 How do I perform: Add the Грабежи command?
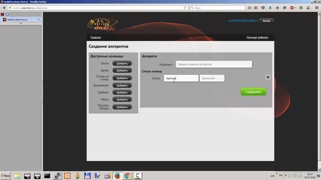pyautogui.click(x=122, y=92)
